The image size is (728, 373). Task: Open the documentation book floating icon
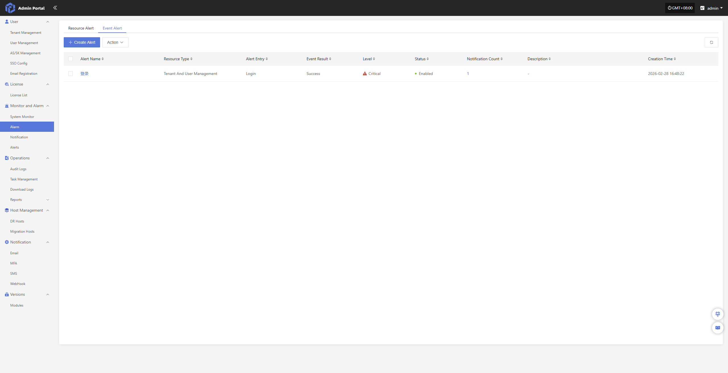717,328
